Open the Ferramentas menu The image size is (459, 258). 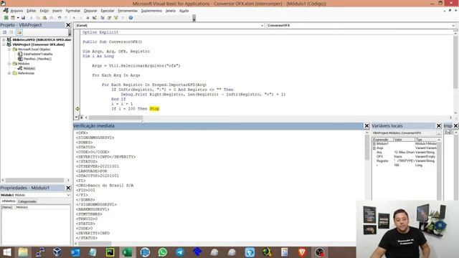(128, 11)
